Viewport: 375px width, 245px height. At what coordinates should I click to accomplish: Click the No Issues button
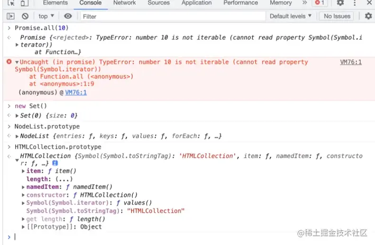(x=337, y=16)
